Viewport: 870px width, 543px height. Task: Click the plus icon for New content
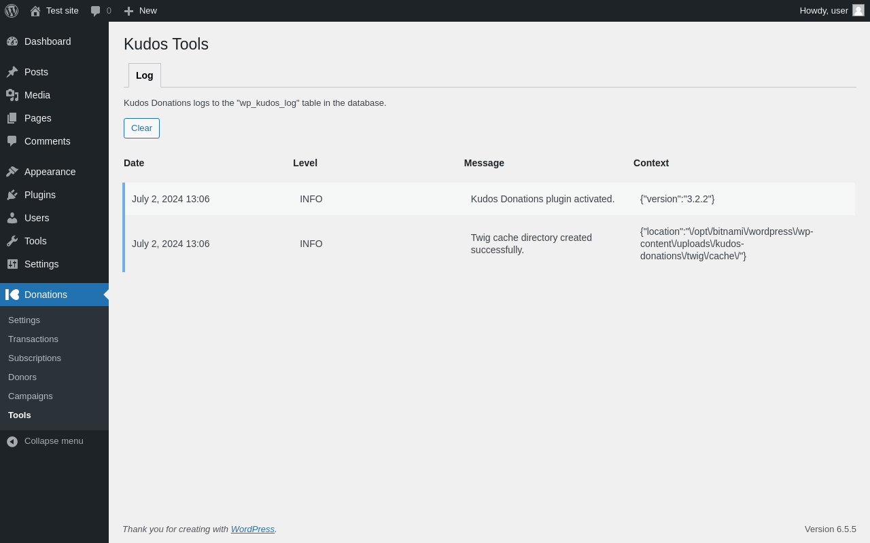128,11
